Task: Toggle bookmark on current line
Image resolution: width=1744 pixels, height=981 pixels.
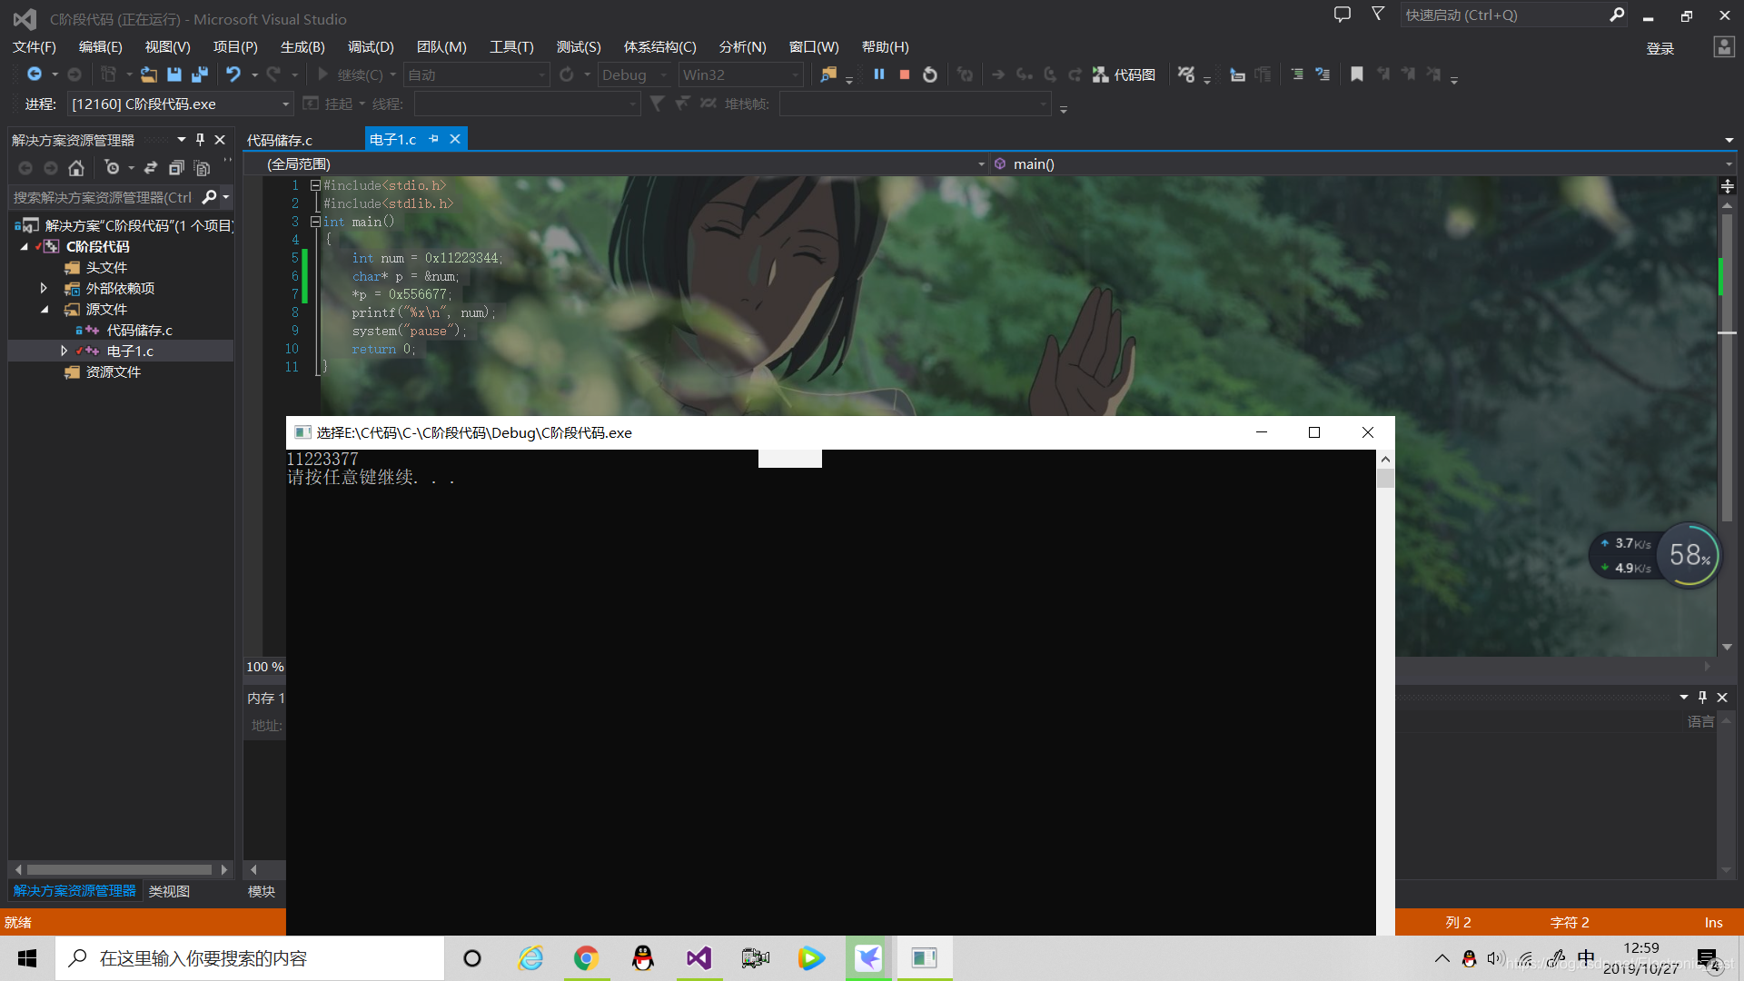Action: click(1357, 74)
